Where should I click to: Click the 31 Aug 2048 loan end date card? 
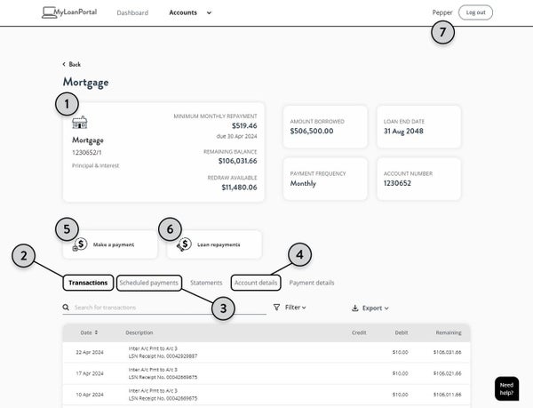coord(418,126)
